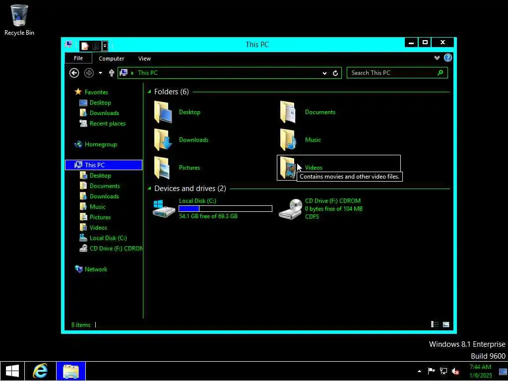Open the Computer ribbon tab
508x381 pixels.
[112, 59]
